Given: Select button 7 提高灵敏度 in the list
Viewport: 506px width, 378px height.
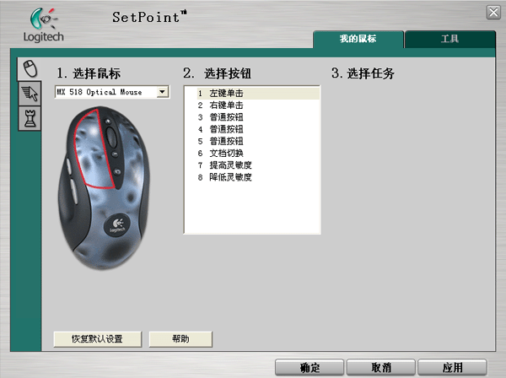Looking at the screenshot, I should (x=258, y=165).
